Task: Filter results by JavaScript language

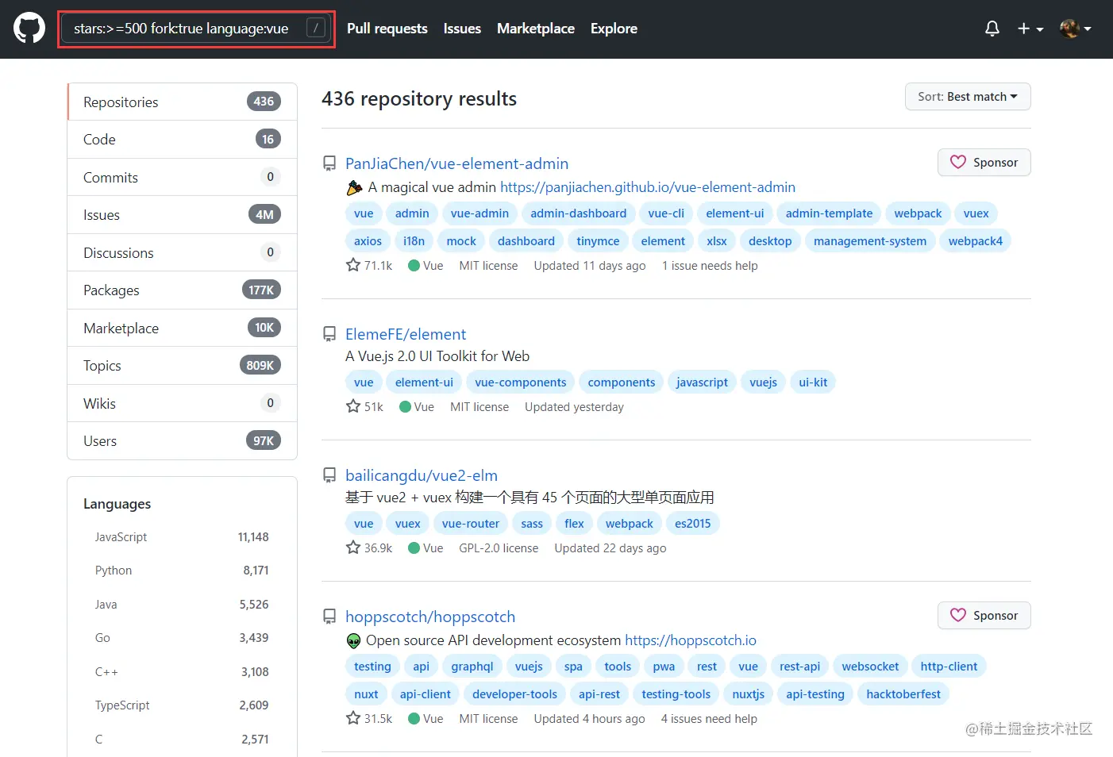Action: (x=182, y=537)
